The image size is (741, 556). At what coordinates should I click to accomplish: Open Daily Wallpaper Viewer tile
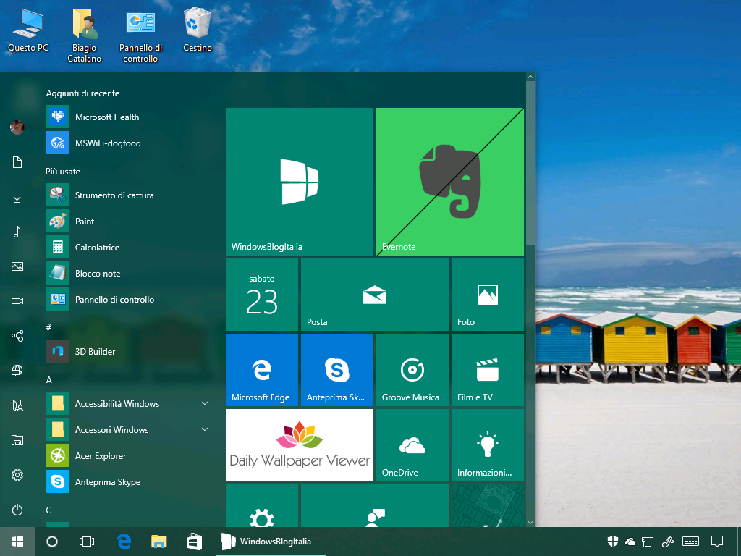[300, 445]
